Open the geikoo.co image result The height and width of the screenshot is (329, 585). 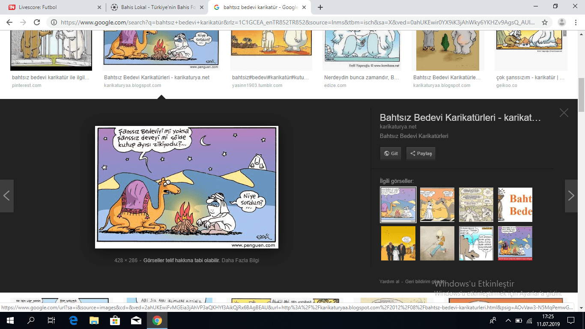pyautogui.click(x=531, y=51)
